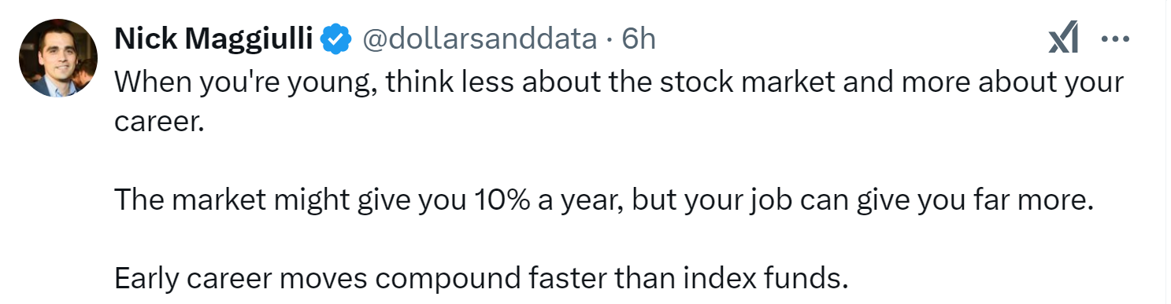The image size is (1171, 304).
Task: Visit the @dollarsanddata handle link
Action: [479, 38]
